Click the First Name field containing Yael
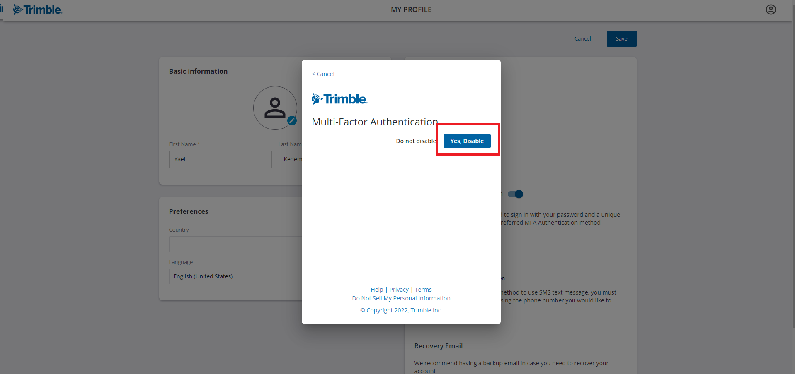 pyautogui.click(x=221, y=159)
